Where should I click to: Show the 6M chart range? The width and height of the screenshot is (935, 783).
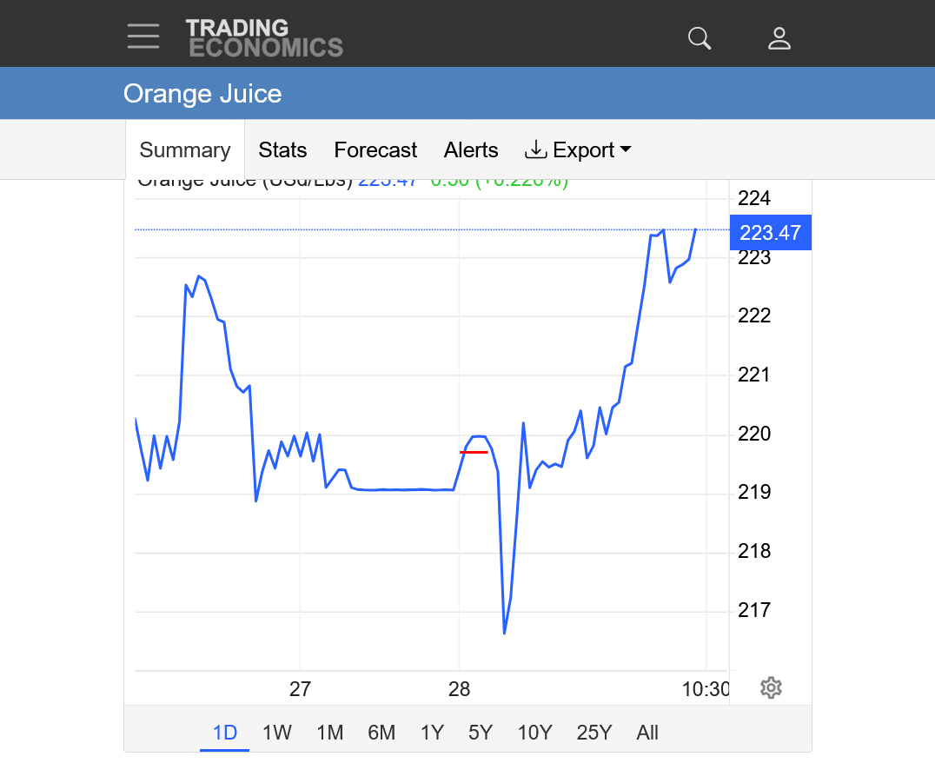pos(381,733)
